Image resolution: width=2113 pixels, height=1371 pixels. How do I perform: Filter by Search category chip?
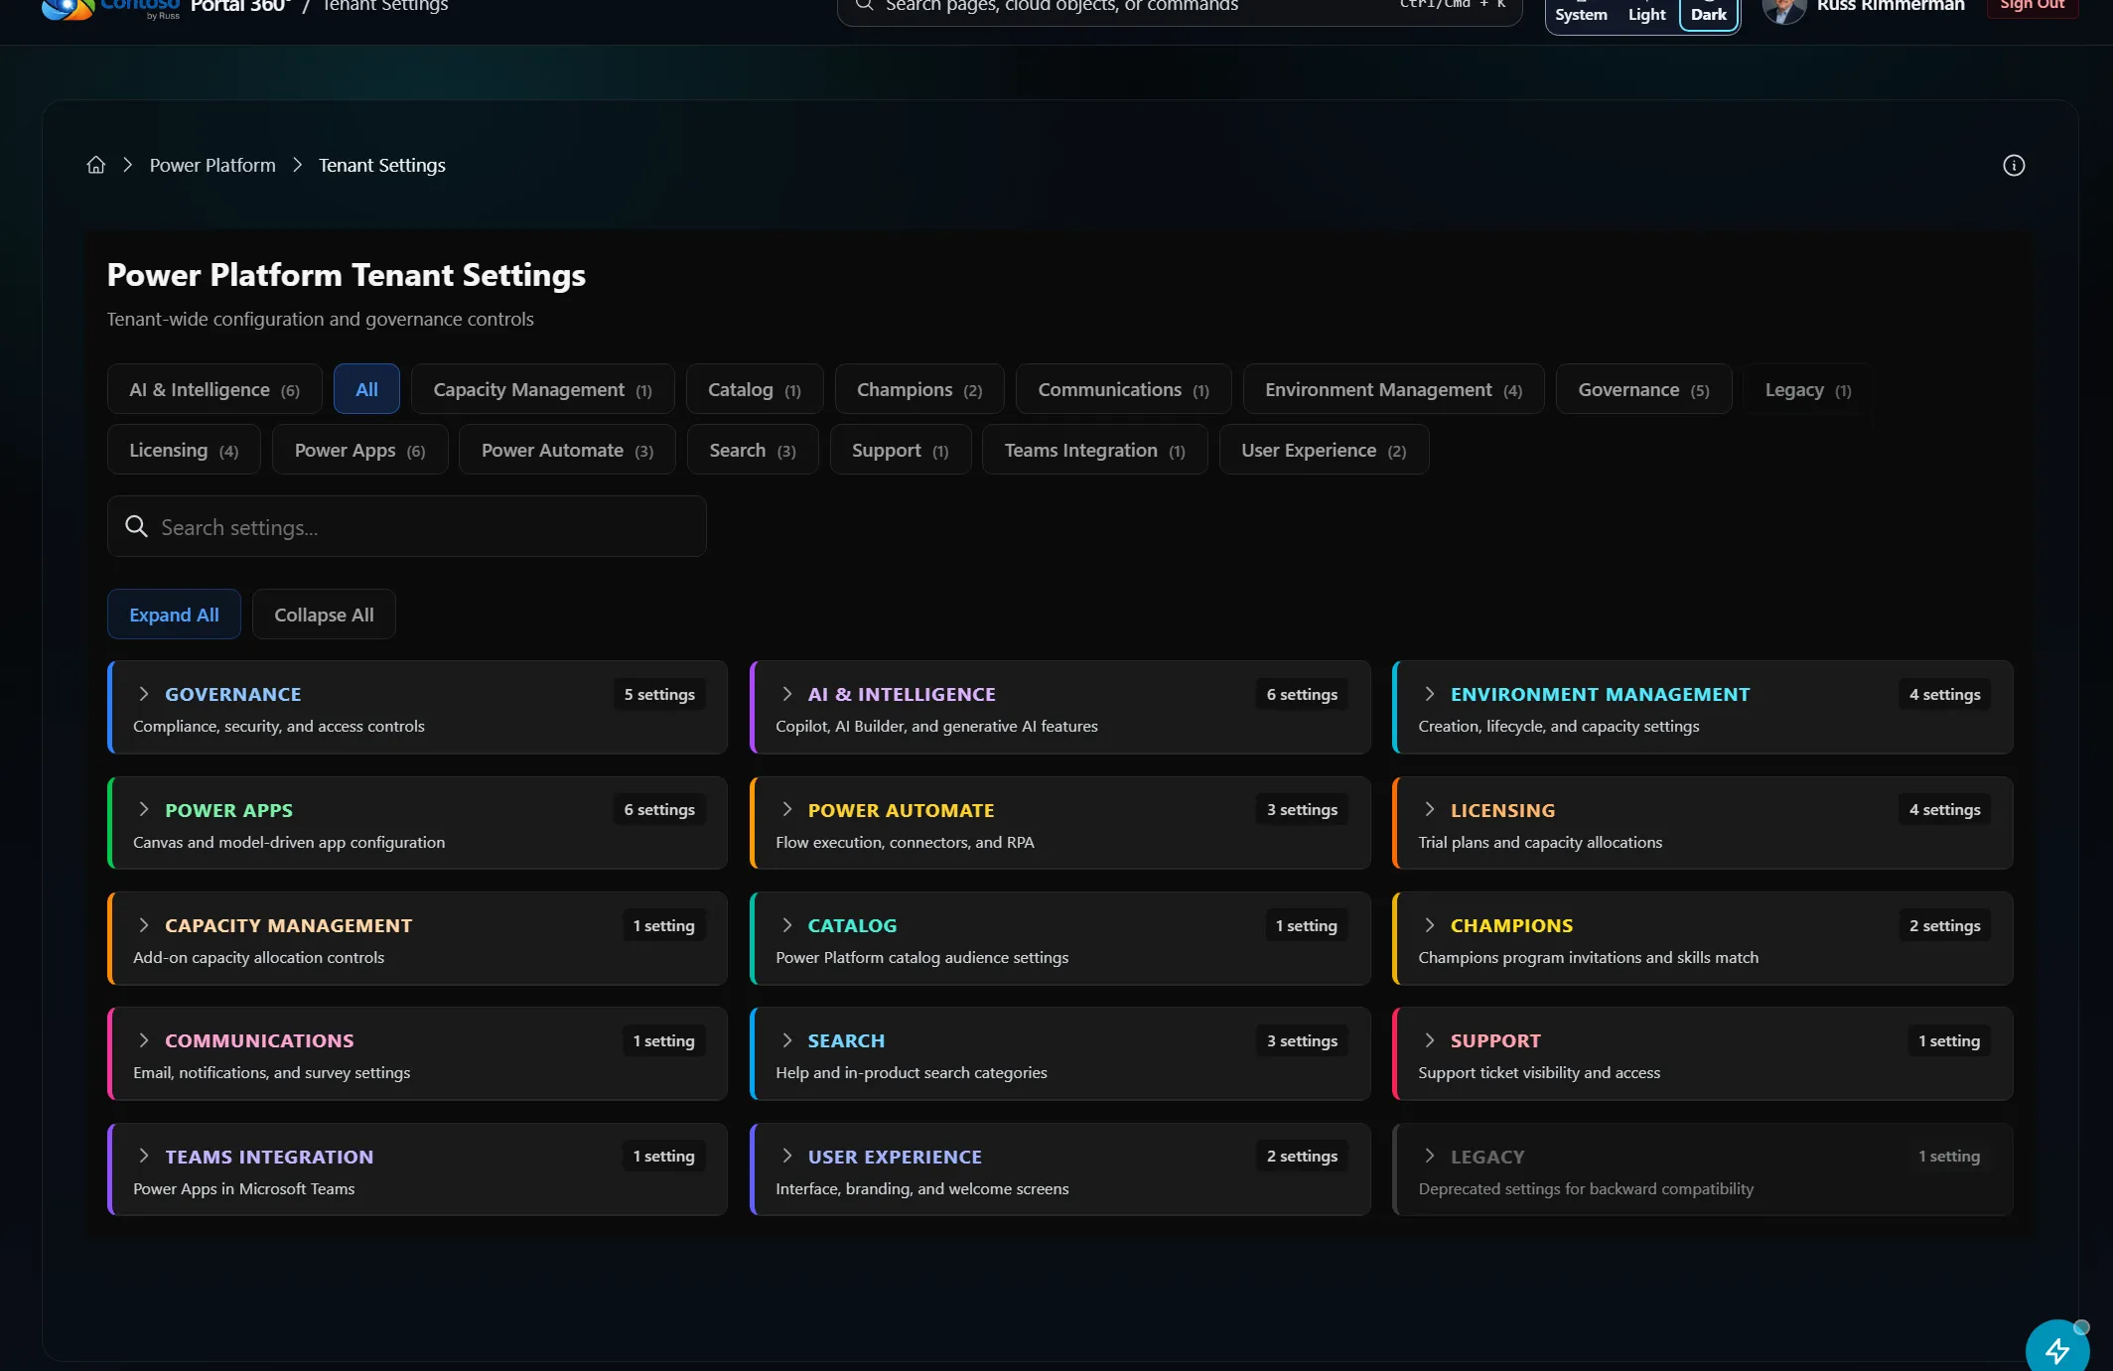point(753,450)
